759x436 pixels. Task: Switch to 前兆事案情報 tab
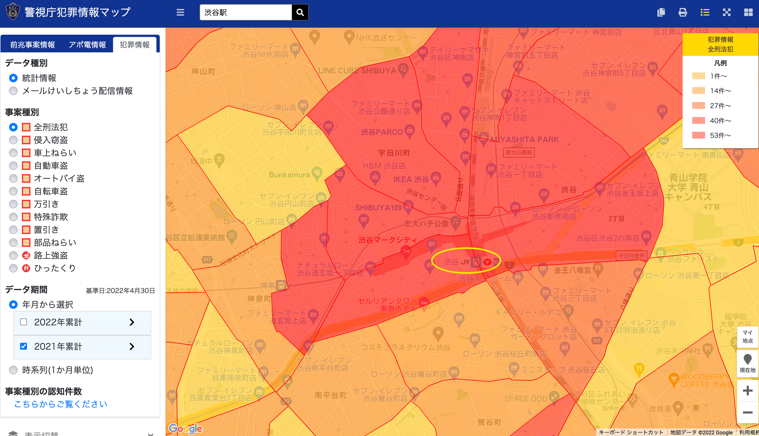[x=32, y=45]
